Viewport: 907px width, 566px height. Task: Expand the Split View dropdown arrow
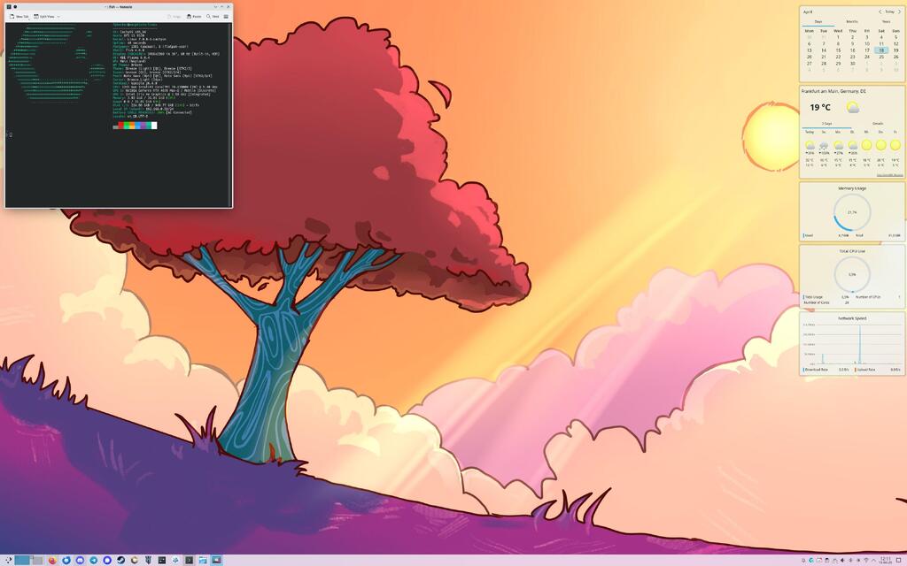58,16
